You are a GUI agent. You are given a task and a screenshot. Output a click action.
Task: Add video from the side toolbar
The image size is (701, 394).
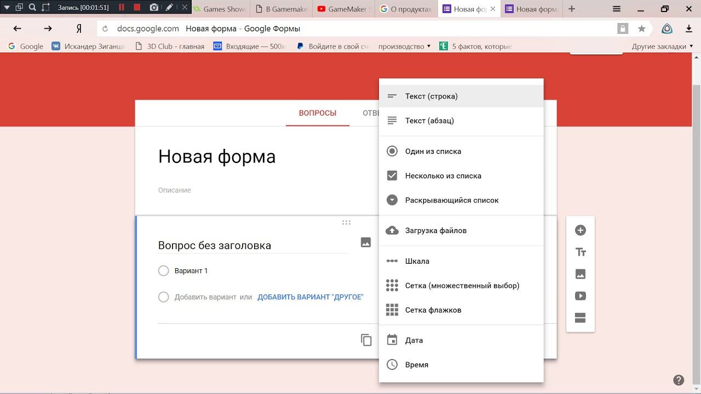[581, 296]
